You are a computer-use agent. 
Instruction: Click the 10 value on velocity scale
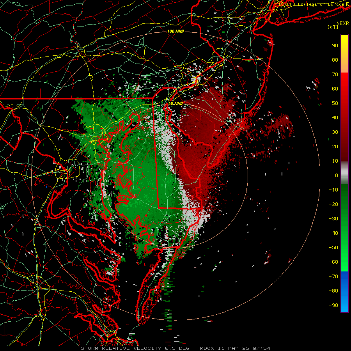[335, 161]
